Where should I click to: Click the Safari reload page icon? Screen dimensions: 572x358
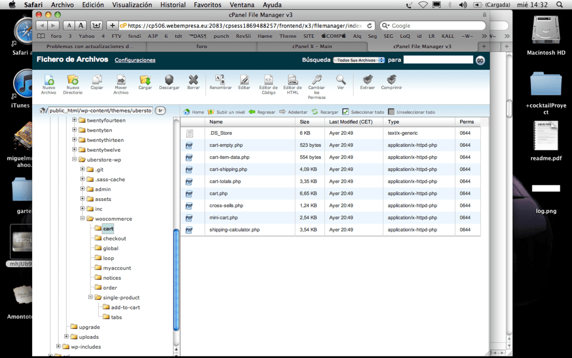pyautogui.click(x=370, y=25)
